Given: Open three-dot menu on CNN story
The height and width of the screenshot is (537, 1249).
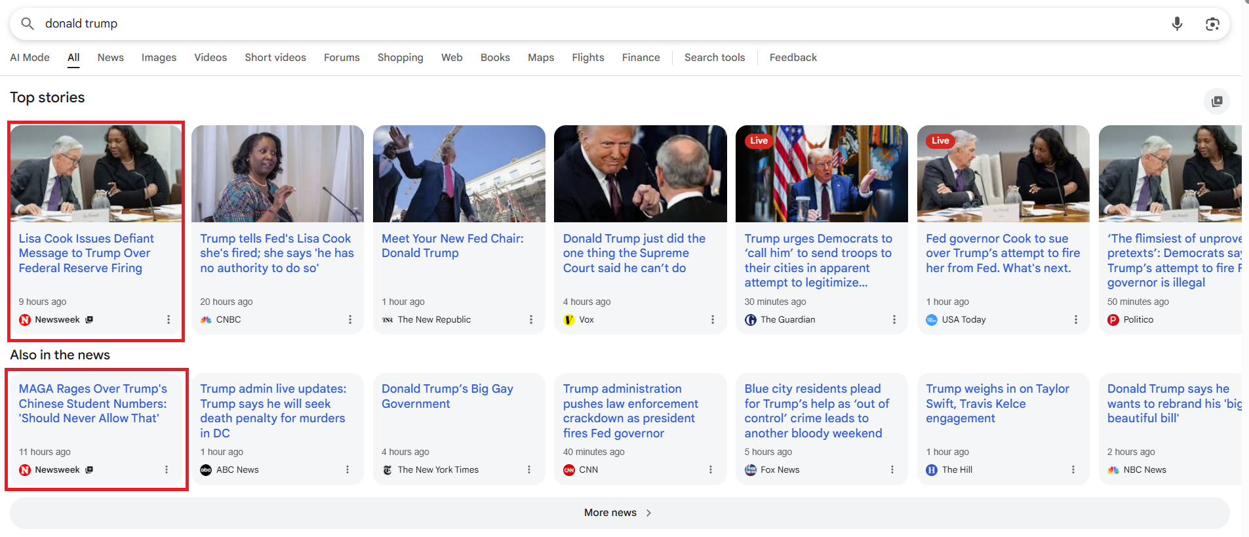Looking at the screenshot, I should click(711, 469).
